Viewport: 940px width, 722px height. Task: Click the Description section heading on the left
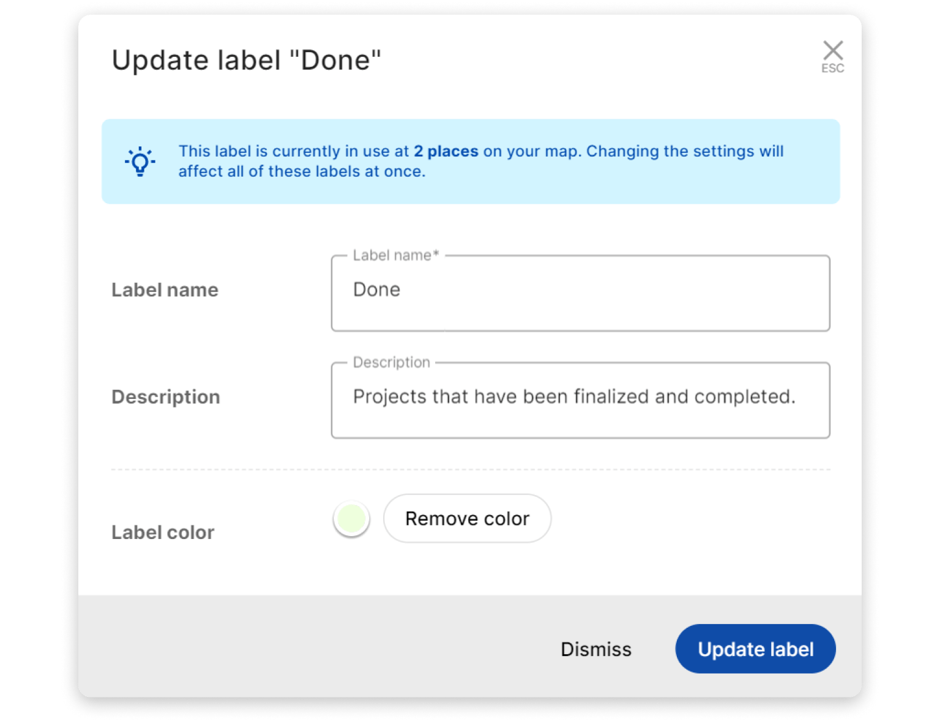pos(165,396)
